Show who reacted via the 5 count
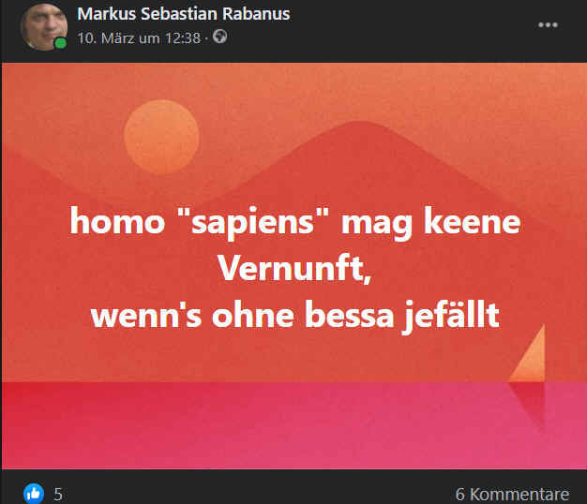Screen dimensions: 587x504 58,495
